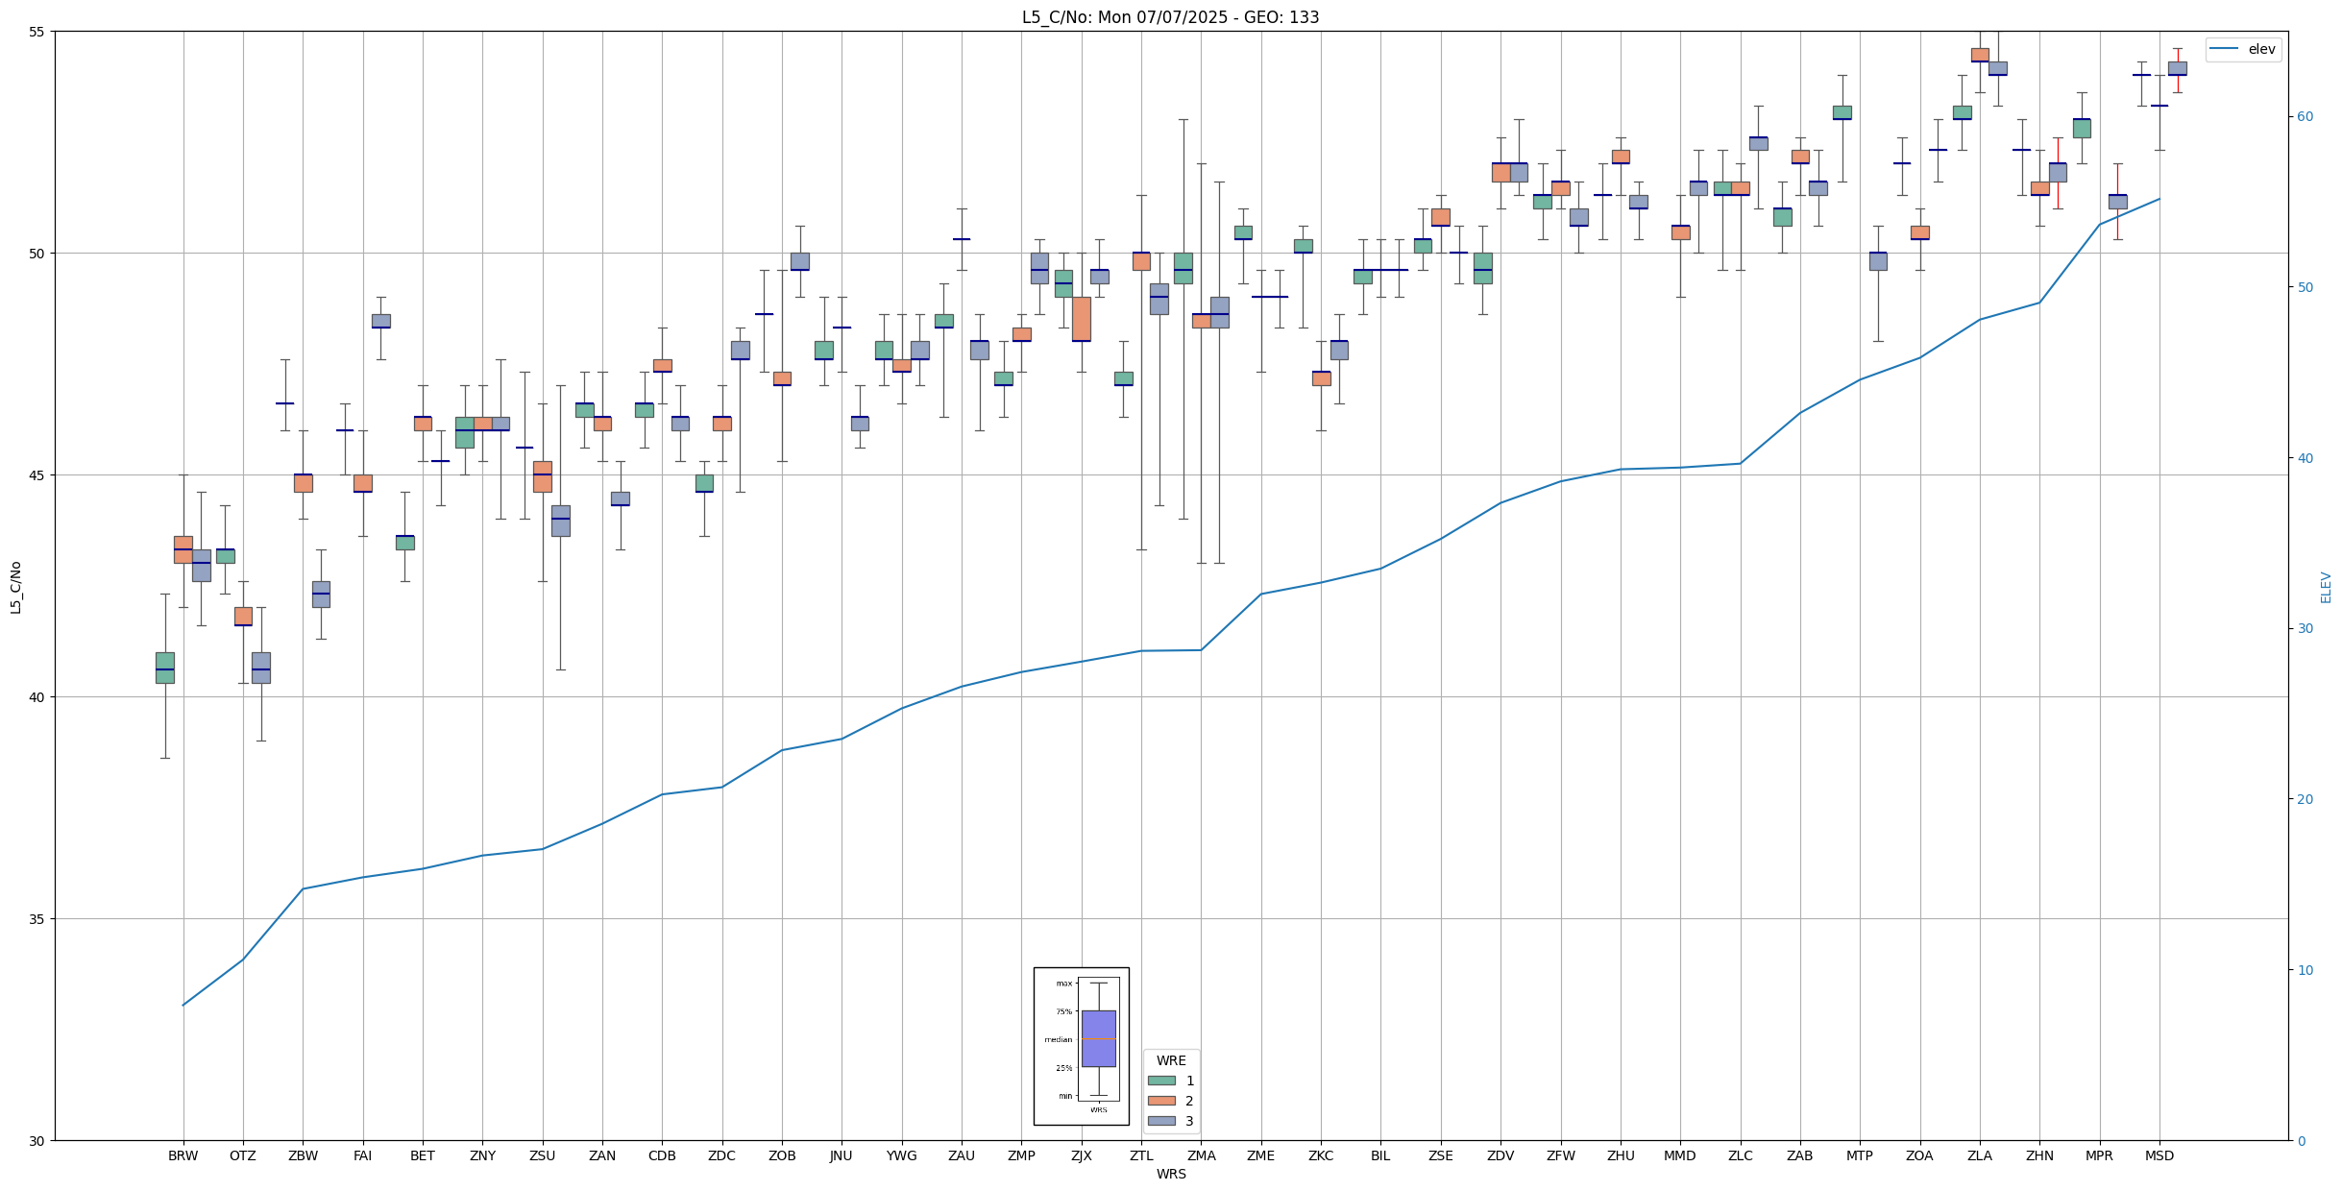Click the ELEV right axis label
Viewport: 2342px width, 1191px height.
pyautogui.click(x=2326, y=587)
